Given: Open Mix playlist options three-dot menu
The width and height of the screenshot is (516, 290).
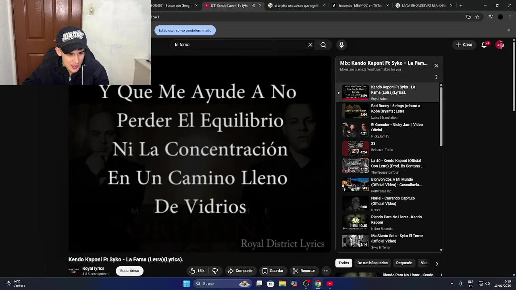Looking at the screenshot, I should point(436,77).
